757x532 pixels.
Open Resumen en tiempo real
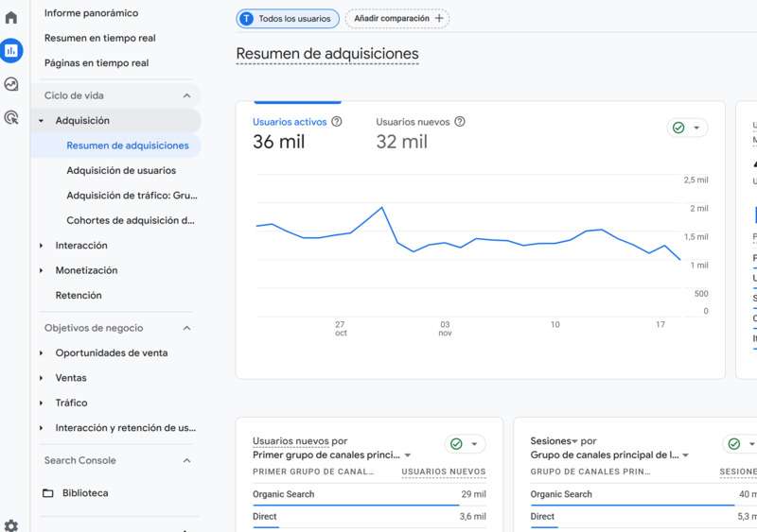[100, 38]
